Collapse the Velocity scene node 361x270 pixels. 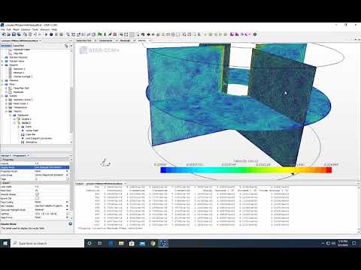(7, 111)
